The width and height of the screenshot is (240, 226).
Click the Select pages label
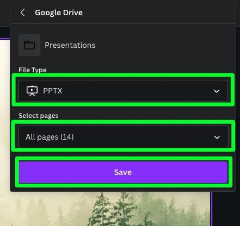point(39,116)
